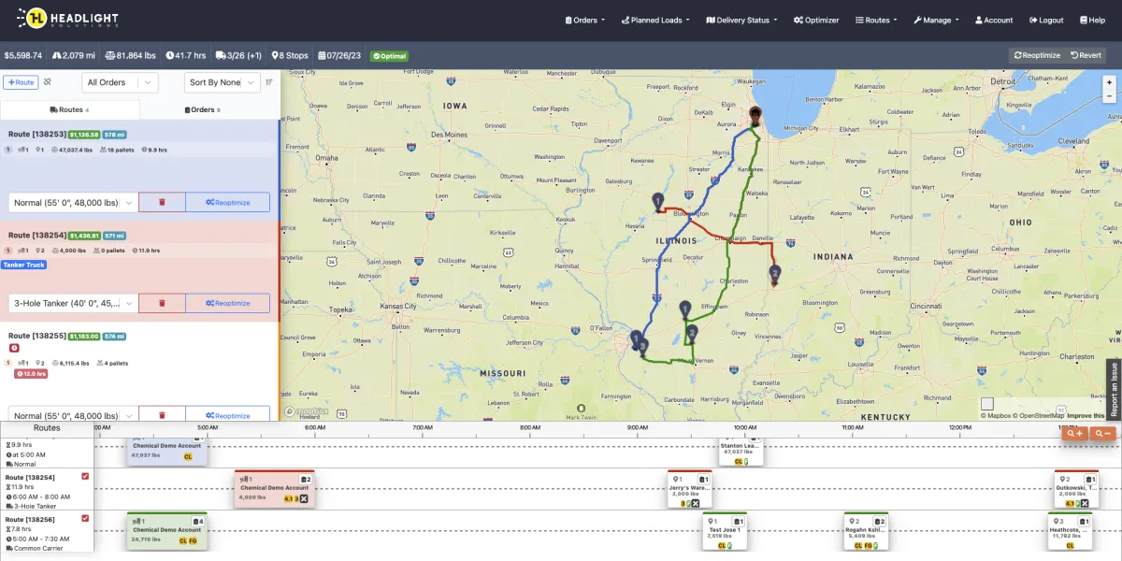Delete Route 138253 with trash icon
1122x561 pixels.
coord(162,202)
